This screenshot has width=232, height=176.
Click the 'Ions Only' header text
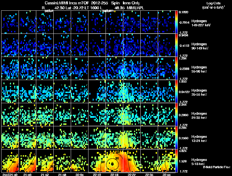(x=131, y=3)
